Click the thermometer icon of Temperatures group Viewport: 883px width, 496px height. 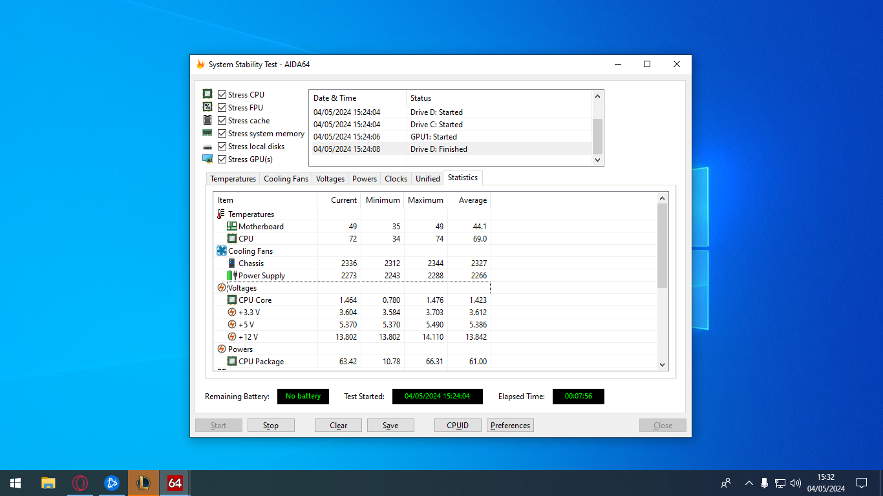coord(221,214)
